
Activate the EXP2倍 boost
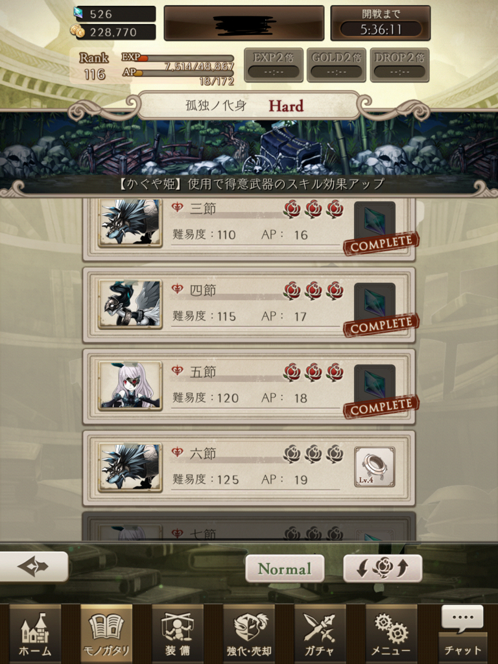click(x=274, y=65)
